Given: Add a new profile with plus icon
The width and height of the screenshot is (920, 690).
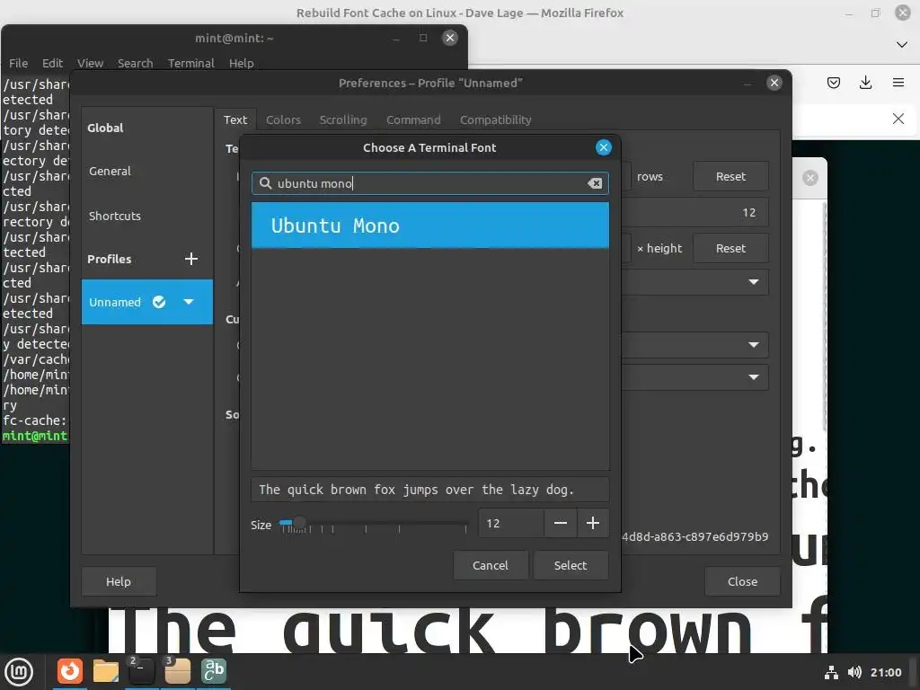Looking at the screenshot, I should point(191,259).
